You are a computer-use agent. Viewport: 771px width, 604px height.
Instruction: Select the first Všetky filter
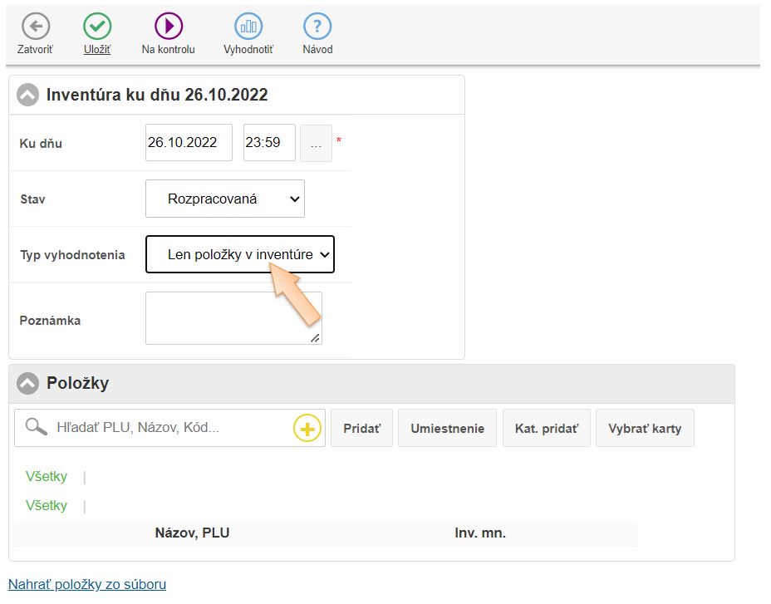pos(47,477)
